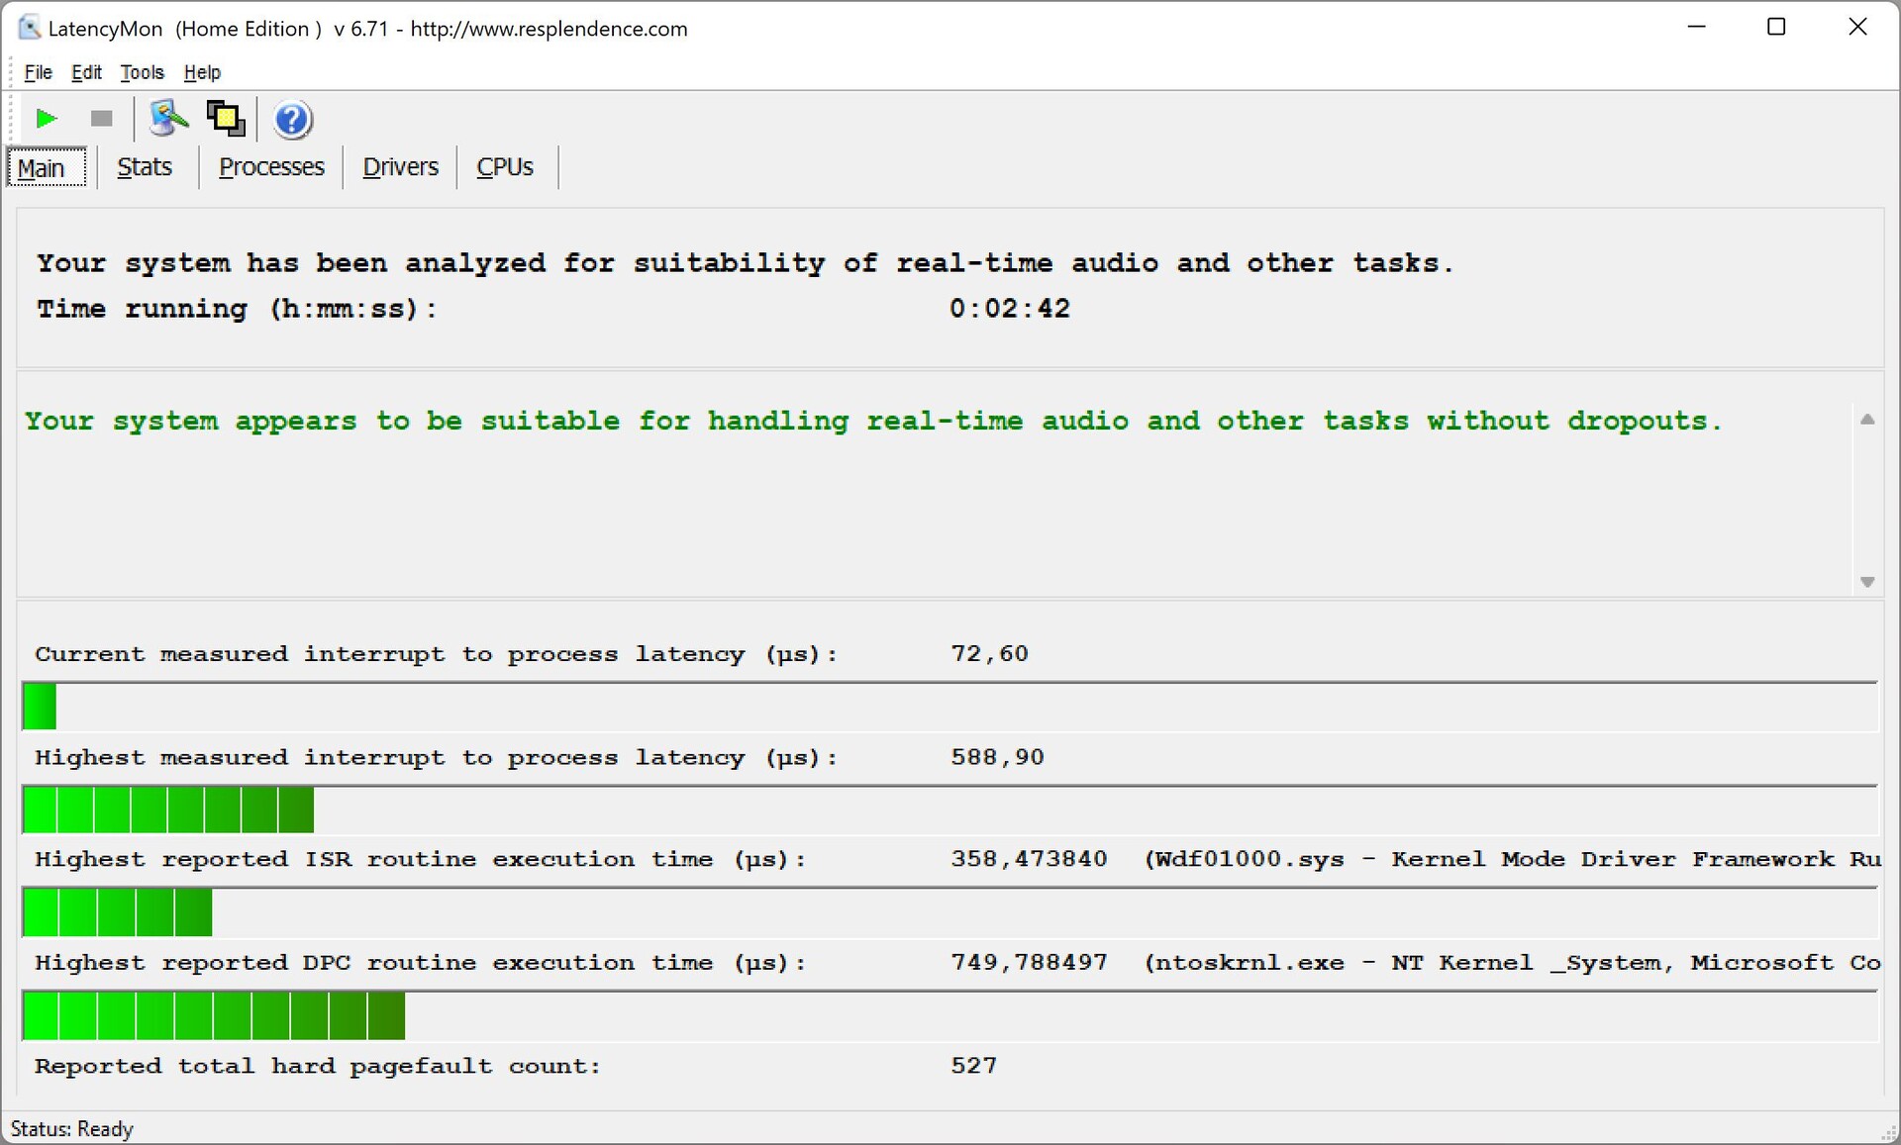Click the highest interrupt latency progress bar
The image size is (1901, 1145).
pos(950,810)
